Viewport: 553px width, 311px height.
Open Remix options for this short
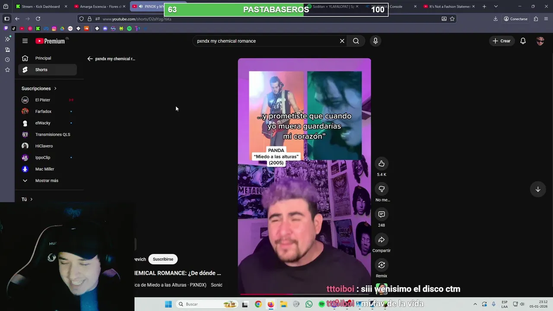[x=381, y=265]
